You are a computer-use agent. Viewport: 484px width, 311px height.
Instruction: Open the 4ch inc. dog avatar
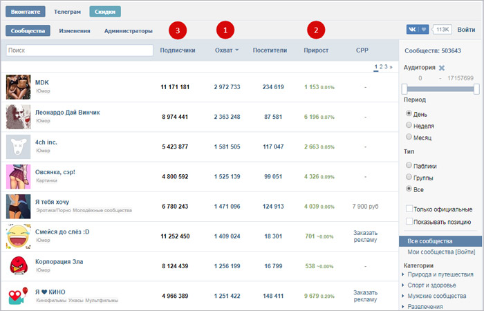(18, 147)
